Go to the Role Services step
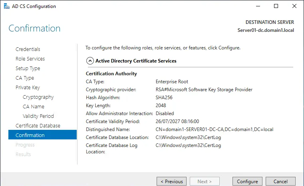304x186 pixels. [30, 59]
